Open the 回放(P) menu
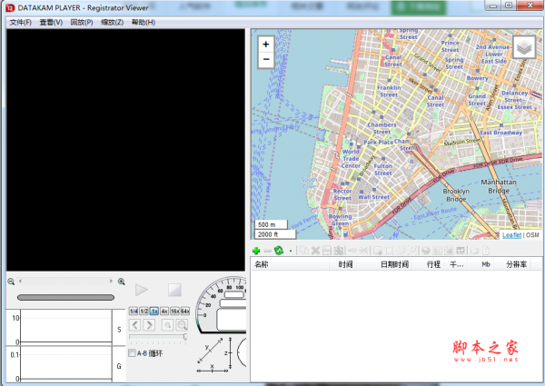Image resolution: width=545 pixels, height=386 pixels. (82, 22)
